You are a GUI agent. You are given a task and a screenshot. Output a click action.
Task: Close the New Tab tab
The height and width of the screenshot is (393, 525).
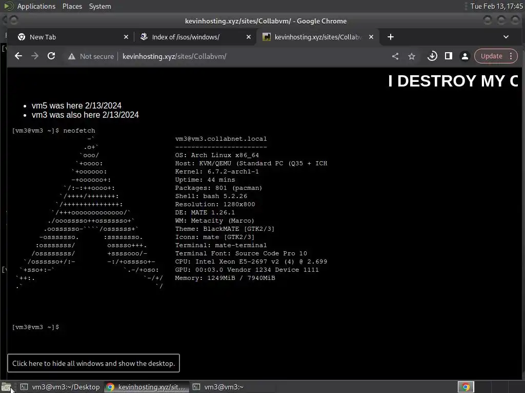[x=126, y=37]
